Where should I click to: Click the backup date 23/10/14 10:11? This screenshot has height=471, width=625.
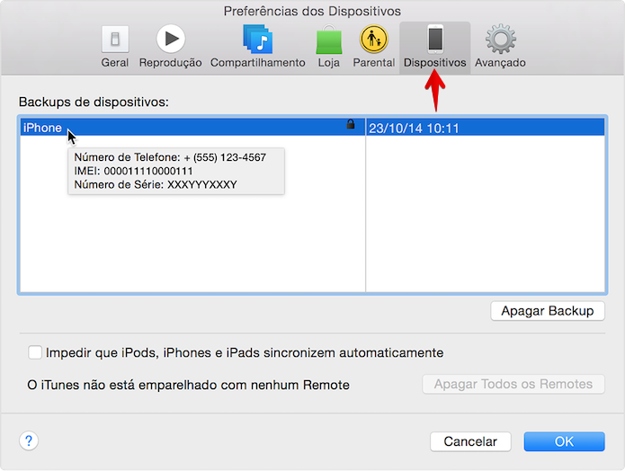(x=414, y=129)
